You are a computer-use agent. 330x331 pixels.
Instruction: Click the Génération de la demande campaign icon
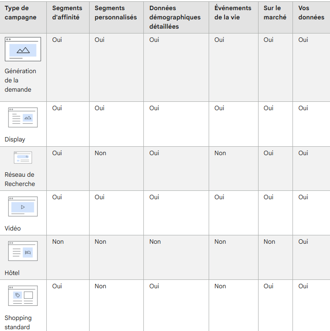coord(23,49)
